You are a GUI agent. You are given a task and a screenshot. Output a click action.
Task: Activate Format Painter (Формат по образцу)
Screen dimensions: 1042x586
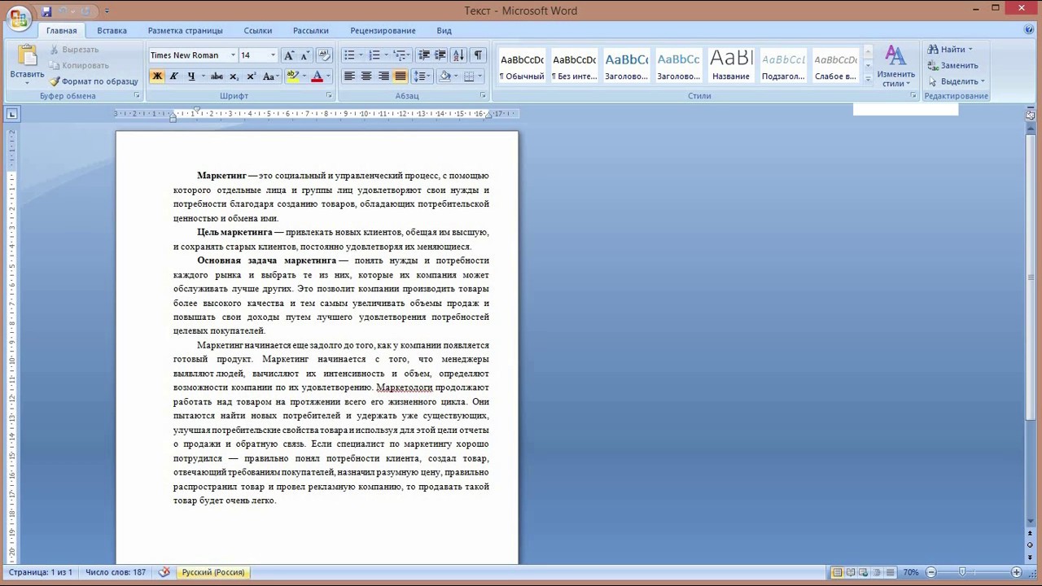(94, 81)
